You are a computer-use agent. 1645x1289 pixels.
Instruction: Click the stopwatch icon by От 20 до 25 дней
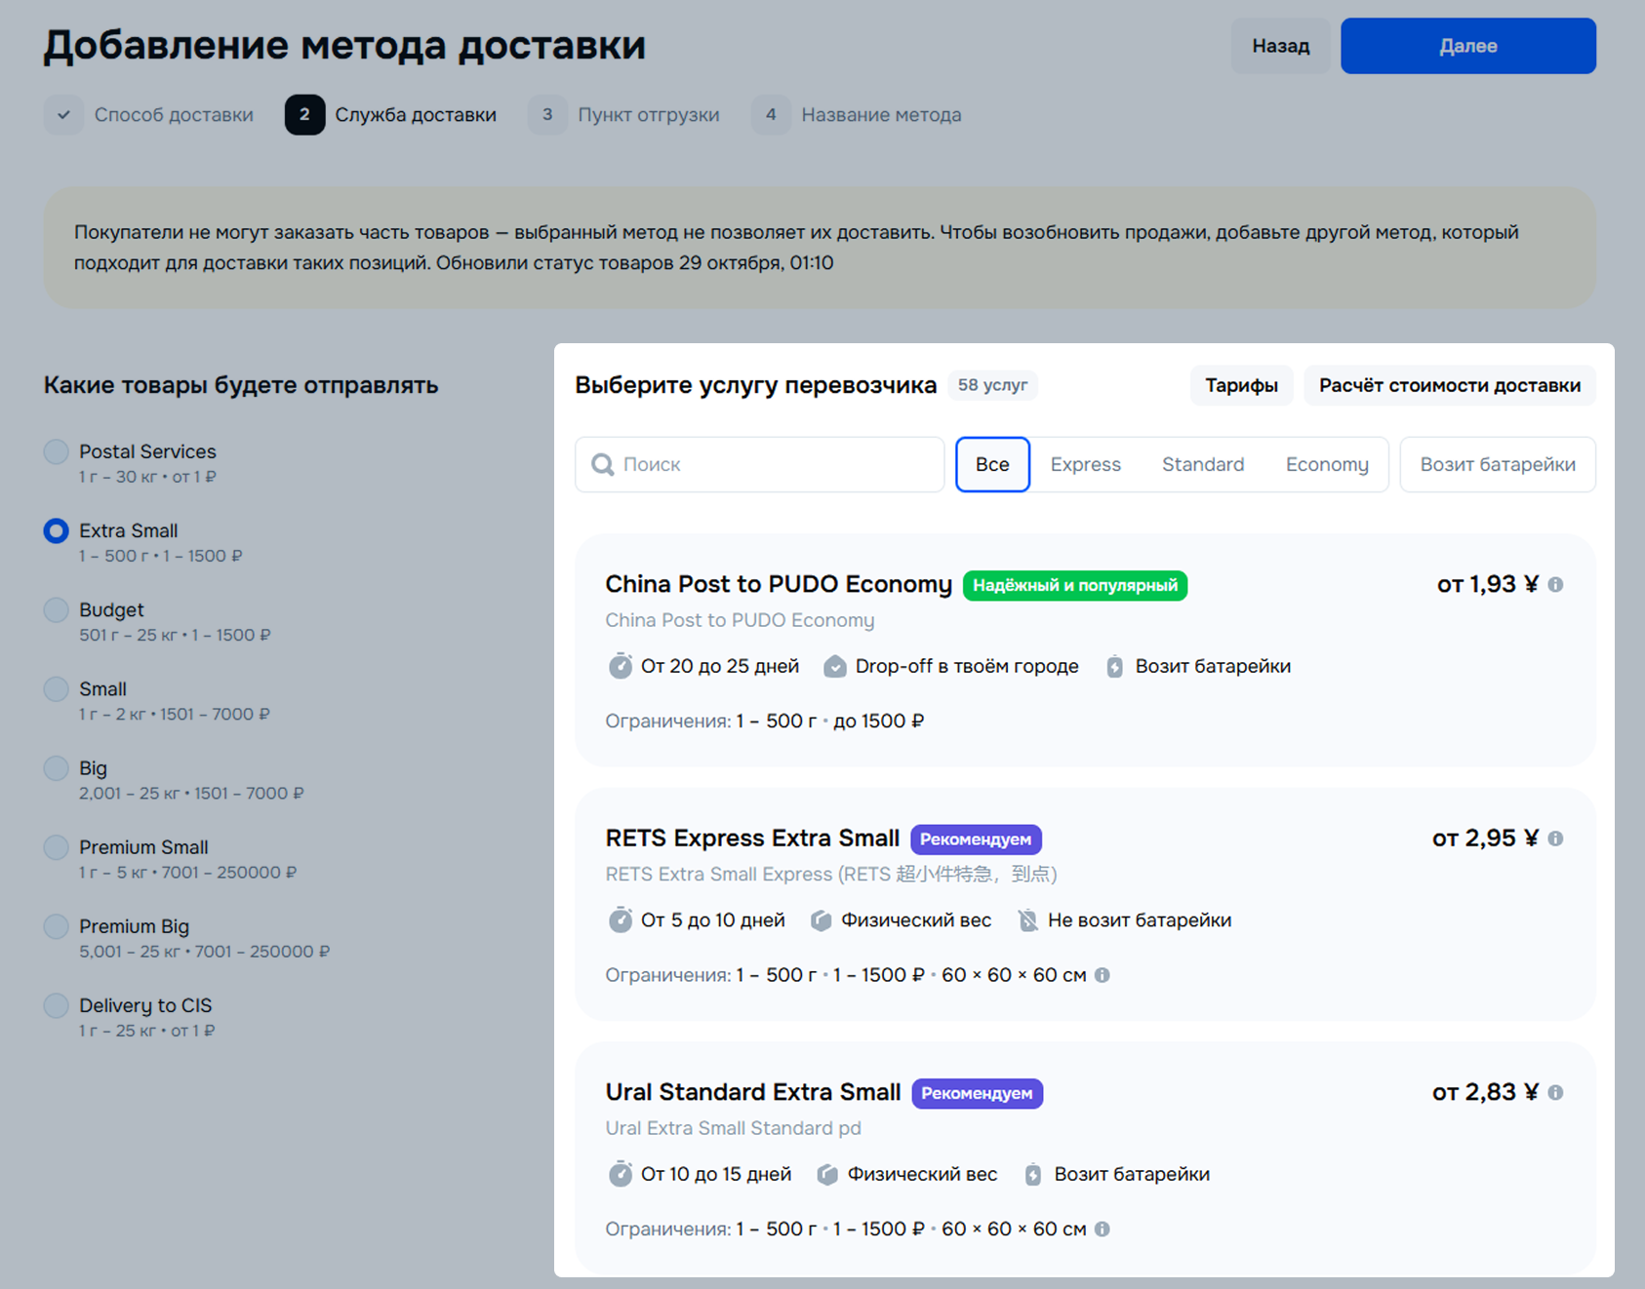(621, 667)
